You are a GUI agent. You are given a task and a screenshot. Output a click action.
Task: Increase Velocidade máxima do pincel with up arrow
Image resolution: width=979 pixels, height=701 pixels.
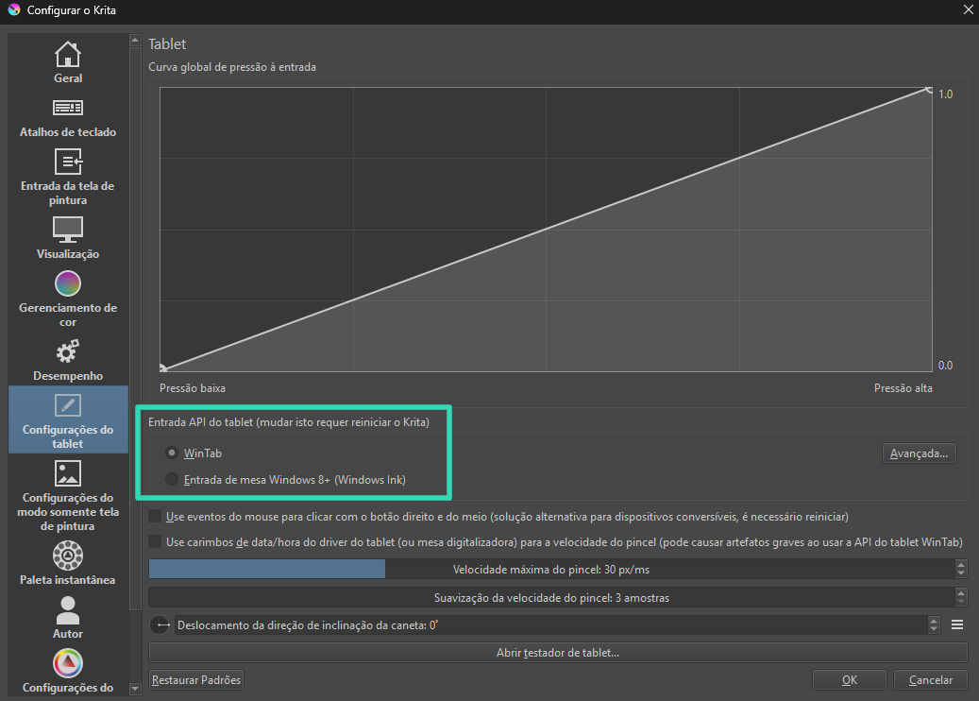click(961, 565)
